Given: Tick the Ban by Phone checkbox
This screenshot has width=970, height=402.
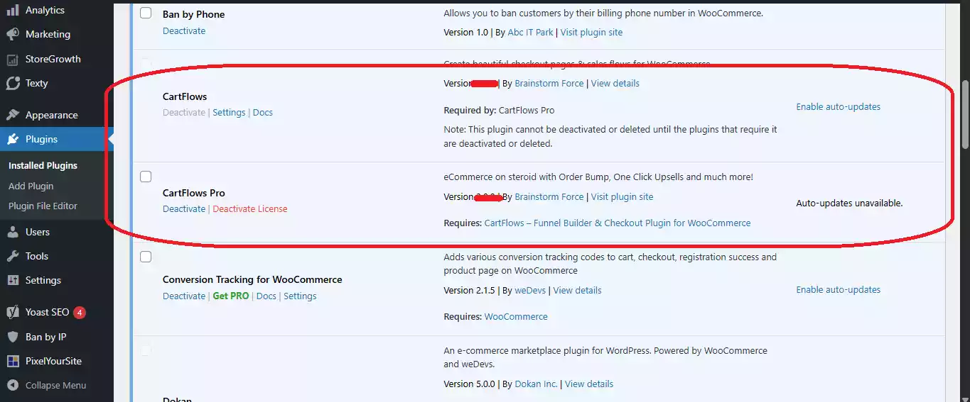Looking at the screenshot, I should click(x=146, y=13).
